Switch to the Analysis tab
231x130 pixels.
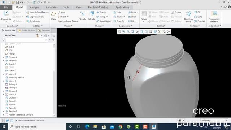(x=35, y=7)
